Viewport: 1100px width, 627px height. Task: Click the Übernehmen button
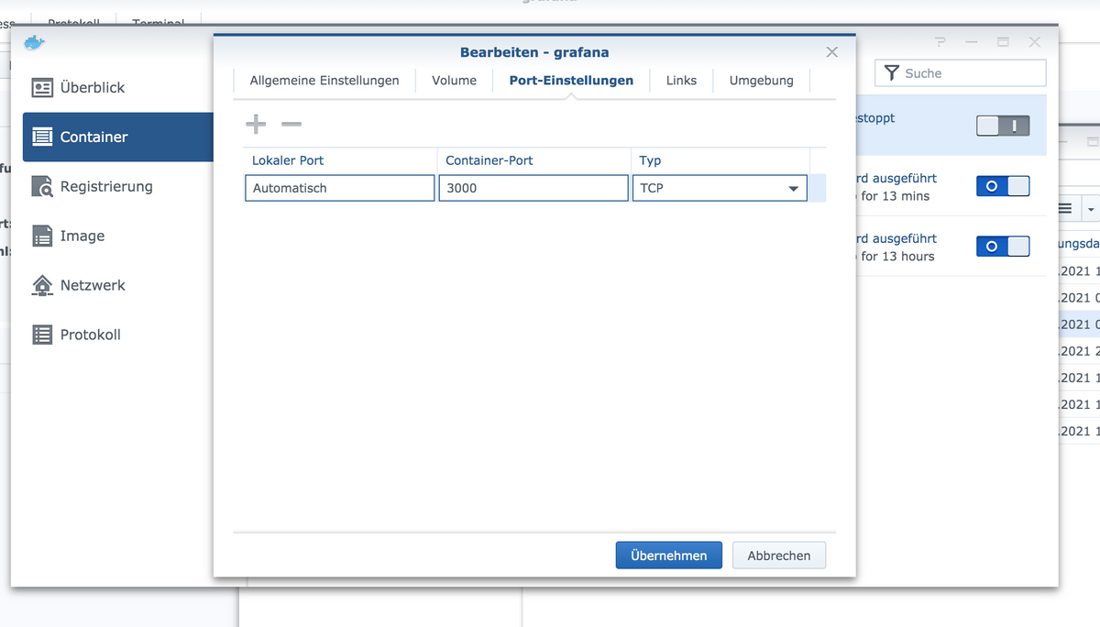point(668,555)
